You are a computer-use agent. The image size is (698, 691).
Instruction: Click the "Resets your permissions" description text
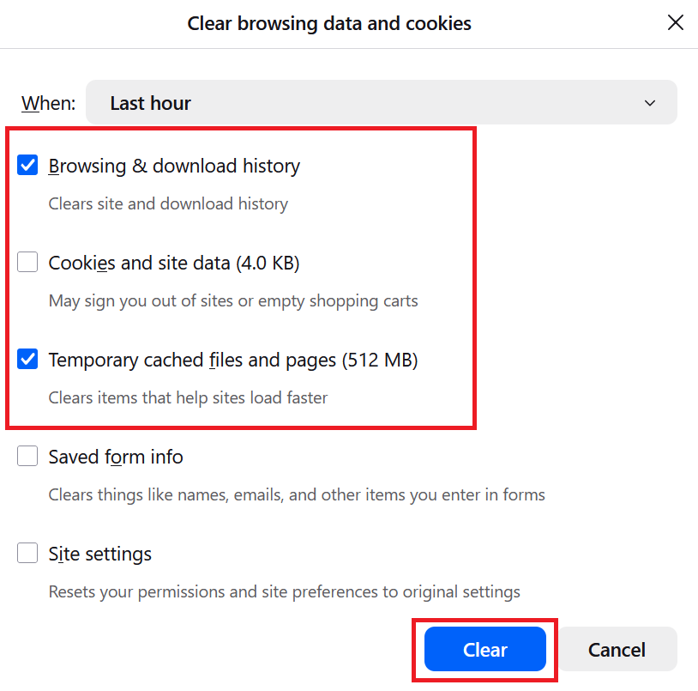pos(284,591)
